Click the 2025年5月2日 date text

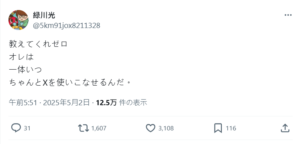(66, 102)
